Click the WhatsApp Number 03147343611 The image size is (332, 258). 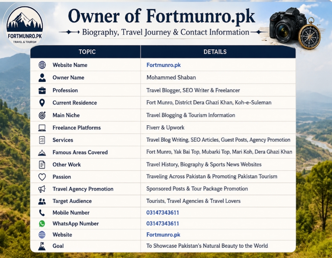pos(163,223)
